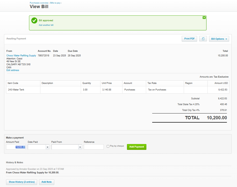This screenshot has width=237, height=187.
Task: Navigate to Bills to pay breadcrumb
Action: click(x=55, y=3)
